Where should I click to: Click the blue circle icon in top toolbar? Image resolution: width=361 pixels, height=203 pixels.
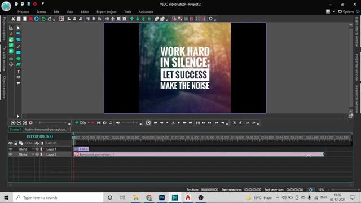pyautogui.click(x=36, y=19)
